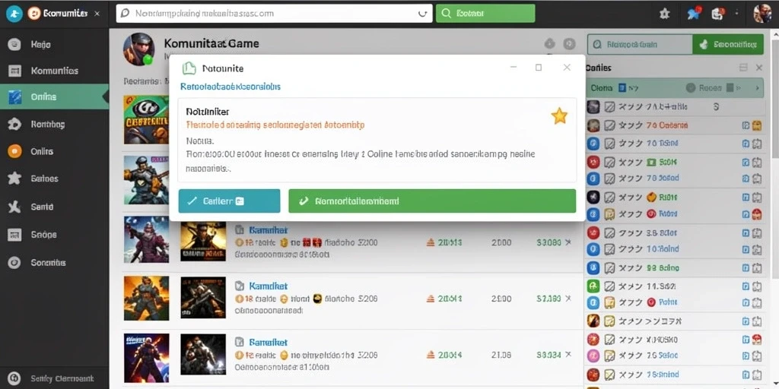
Task: Select the highlighted Onlins sidebar item
Action: point(55,96)
